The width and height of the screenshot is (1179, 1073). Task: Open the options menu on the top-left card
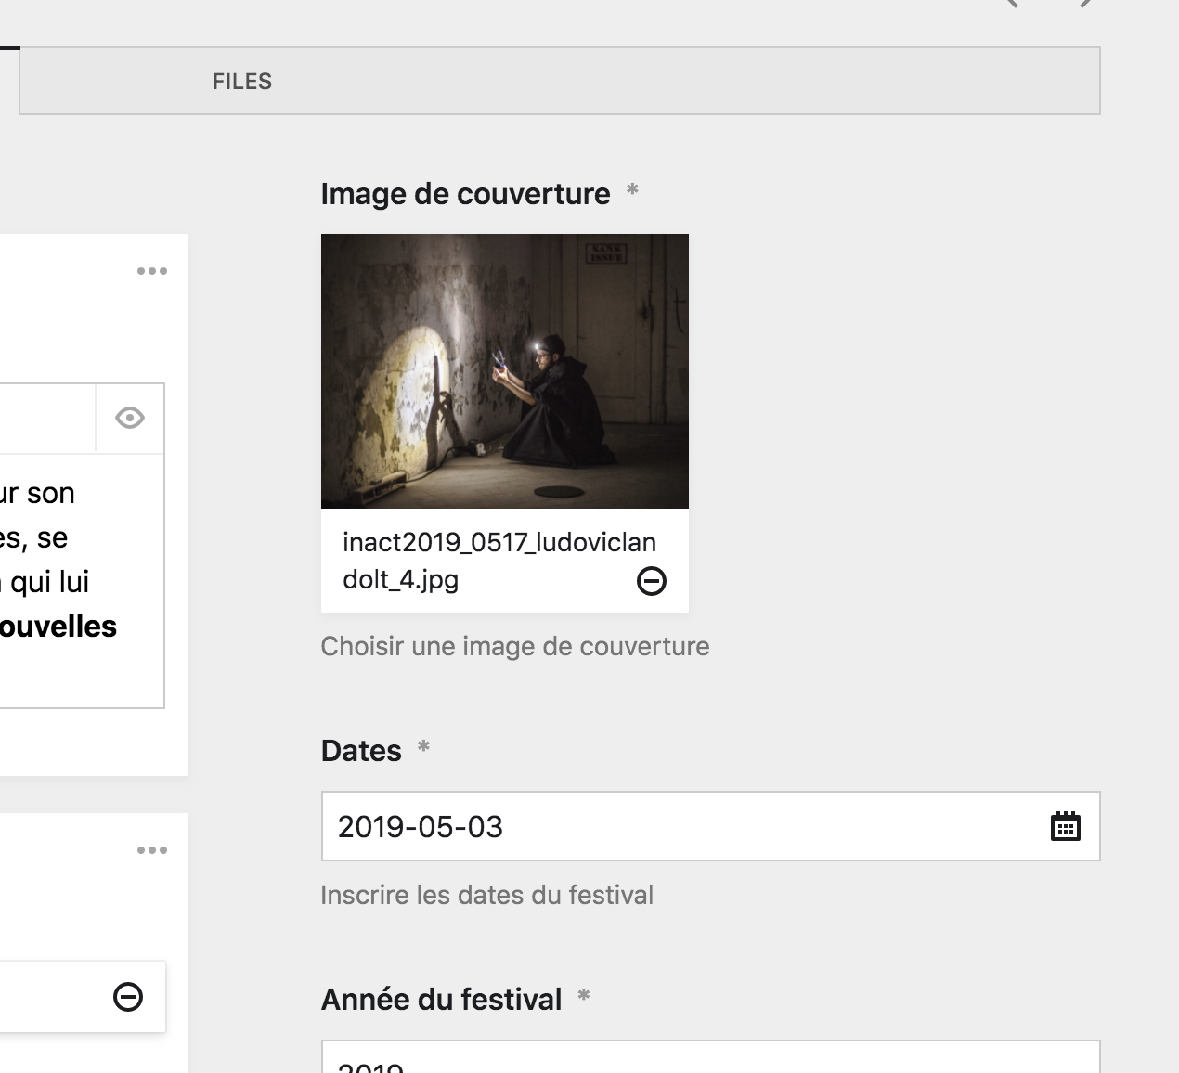point(153,270)
